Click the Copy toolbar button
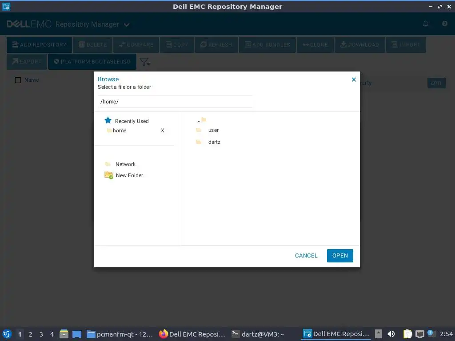 click(176, 45)
